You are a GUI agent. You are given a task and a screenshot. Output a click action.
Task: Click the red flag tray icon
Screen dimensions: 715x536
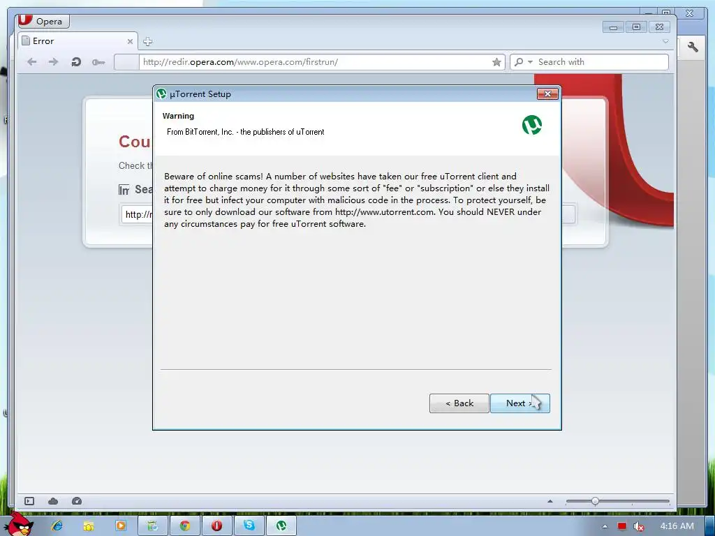621,526
